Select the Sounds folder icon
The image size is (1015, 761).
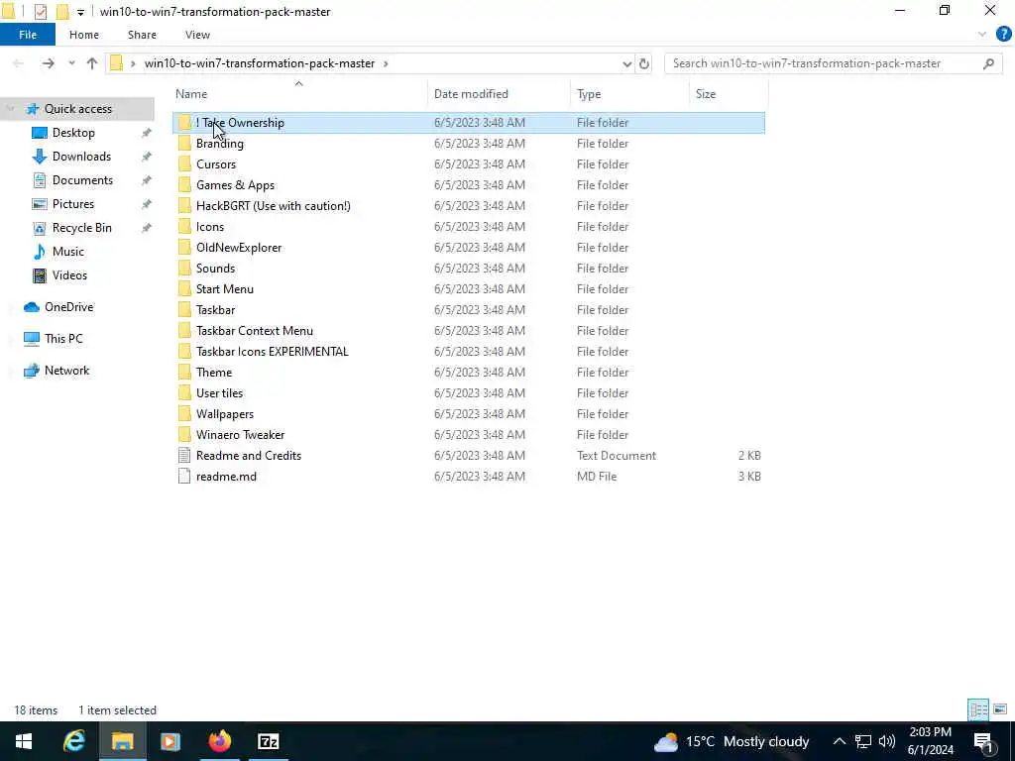[184, 268]
